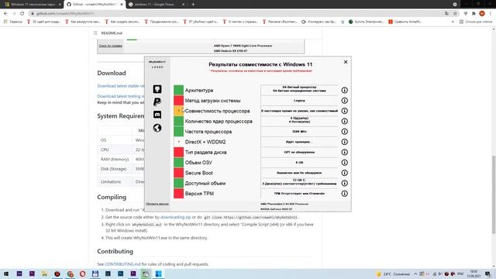
Task: Select the Версия TPM label text
Action: pyautogui.click(x=199, y=194)
